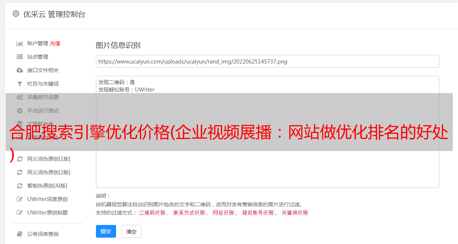Click the play circle icon beside 手动运行测试

[20, 111]
